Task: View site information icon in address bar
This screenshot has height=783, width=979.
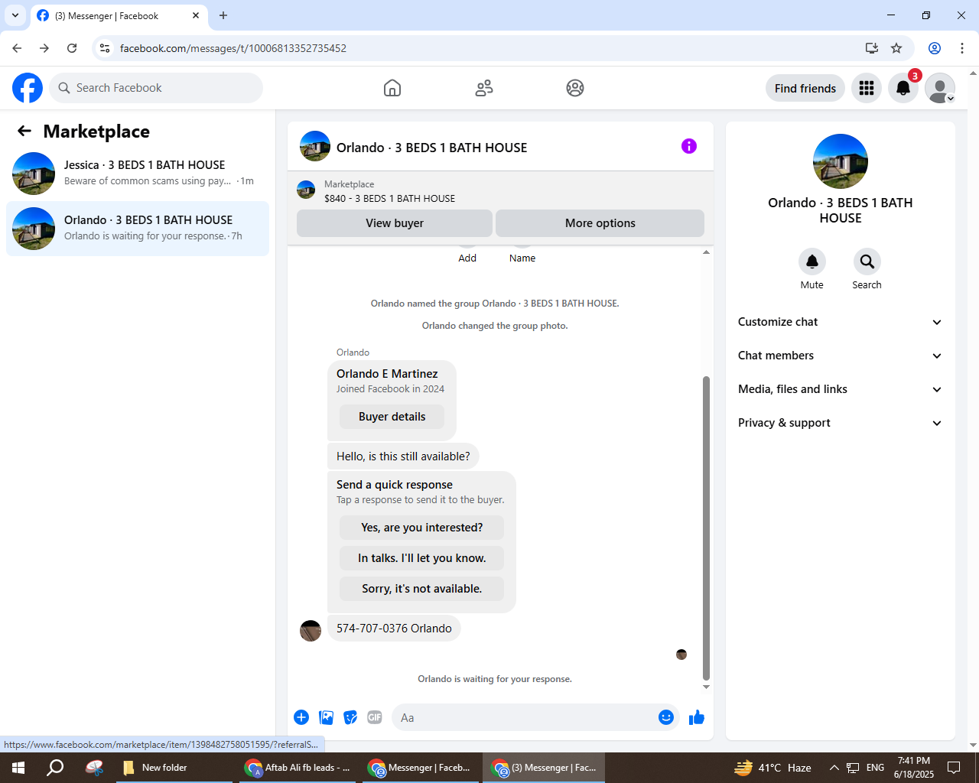Action: tap(105, 48)
